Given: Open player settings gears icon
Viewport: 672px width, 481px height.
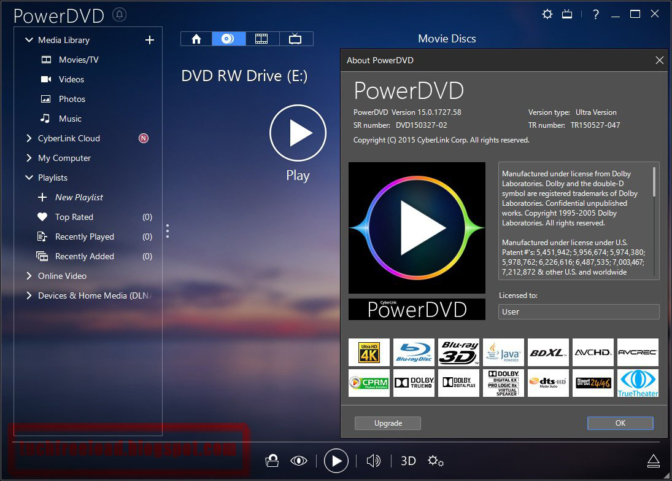Looking at the screenshot, I should [436, 461].
